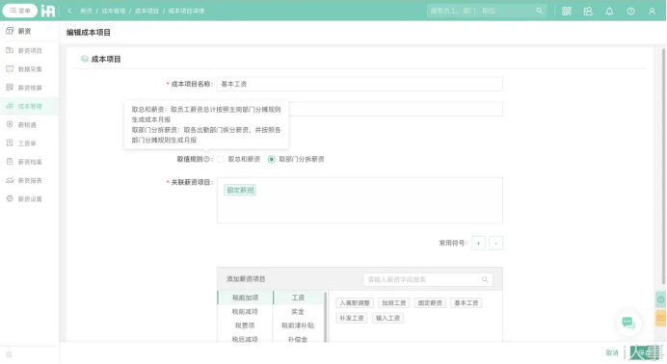Open 薪资项目 in the sidebar
This screenshot has width=667, height=364.
[29, 50]
